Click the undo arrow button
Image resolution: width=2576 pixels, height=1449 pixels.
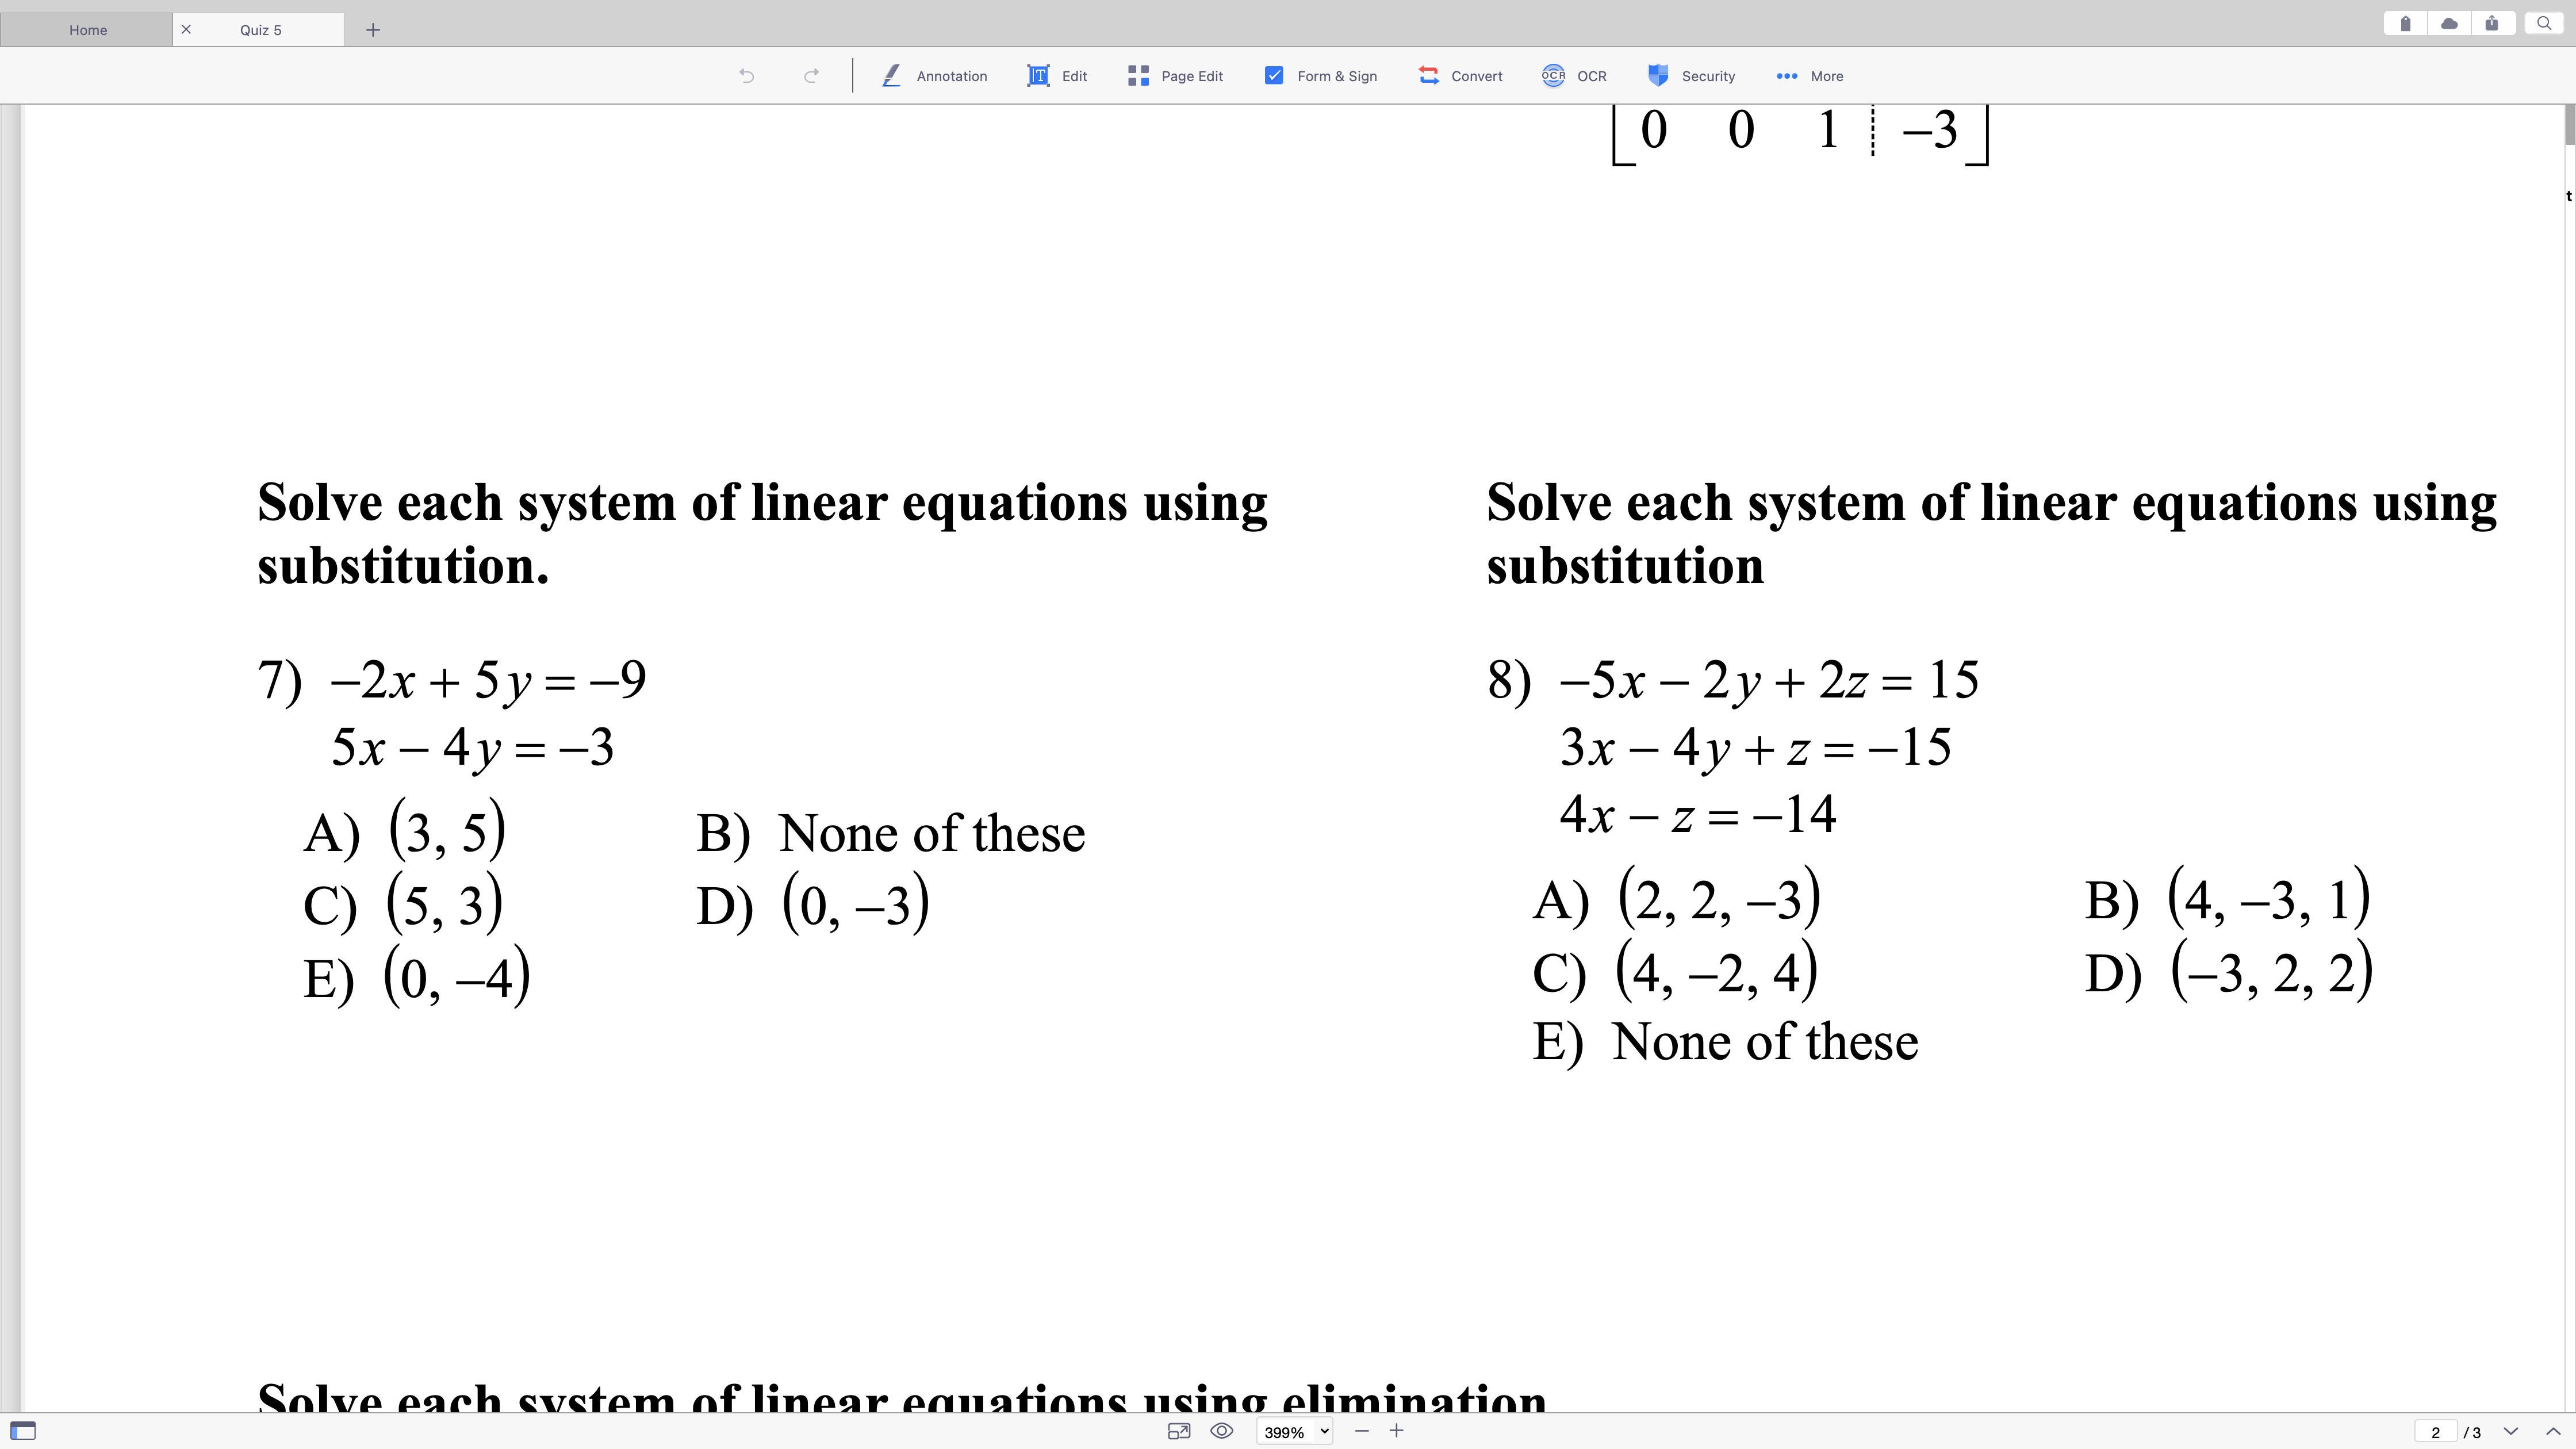(746, 74)
